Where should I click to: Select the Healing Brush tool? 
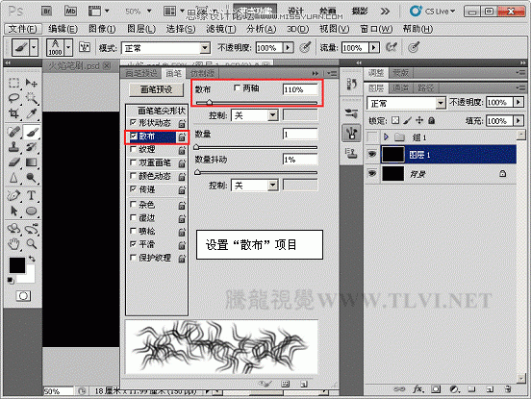click(13, 132)
